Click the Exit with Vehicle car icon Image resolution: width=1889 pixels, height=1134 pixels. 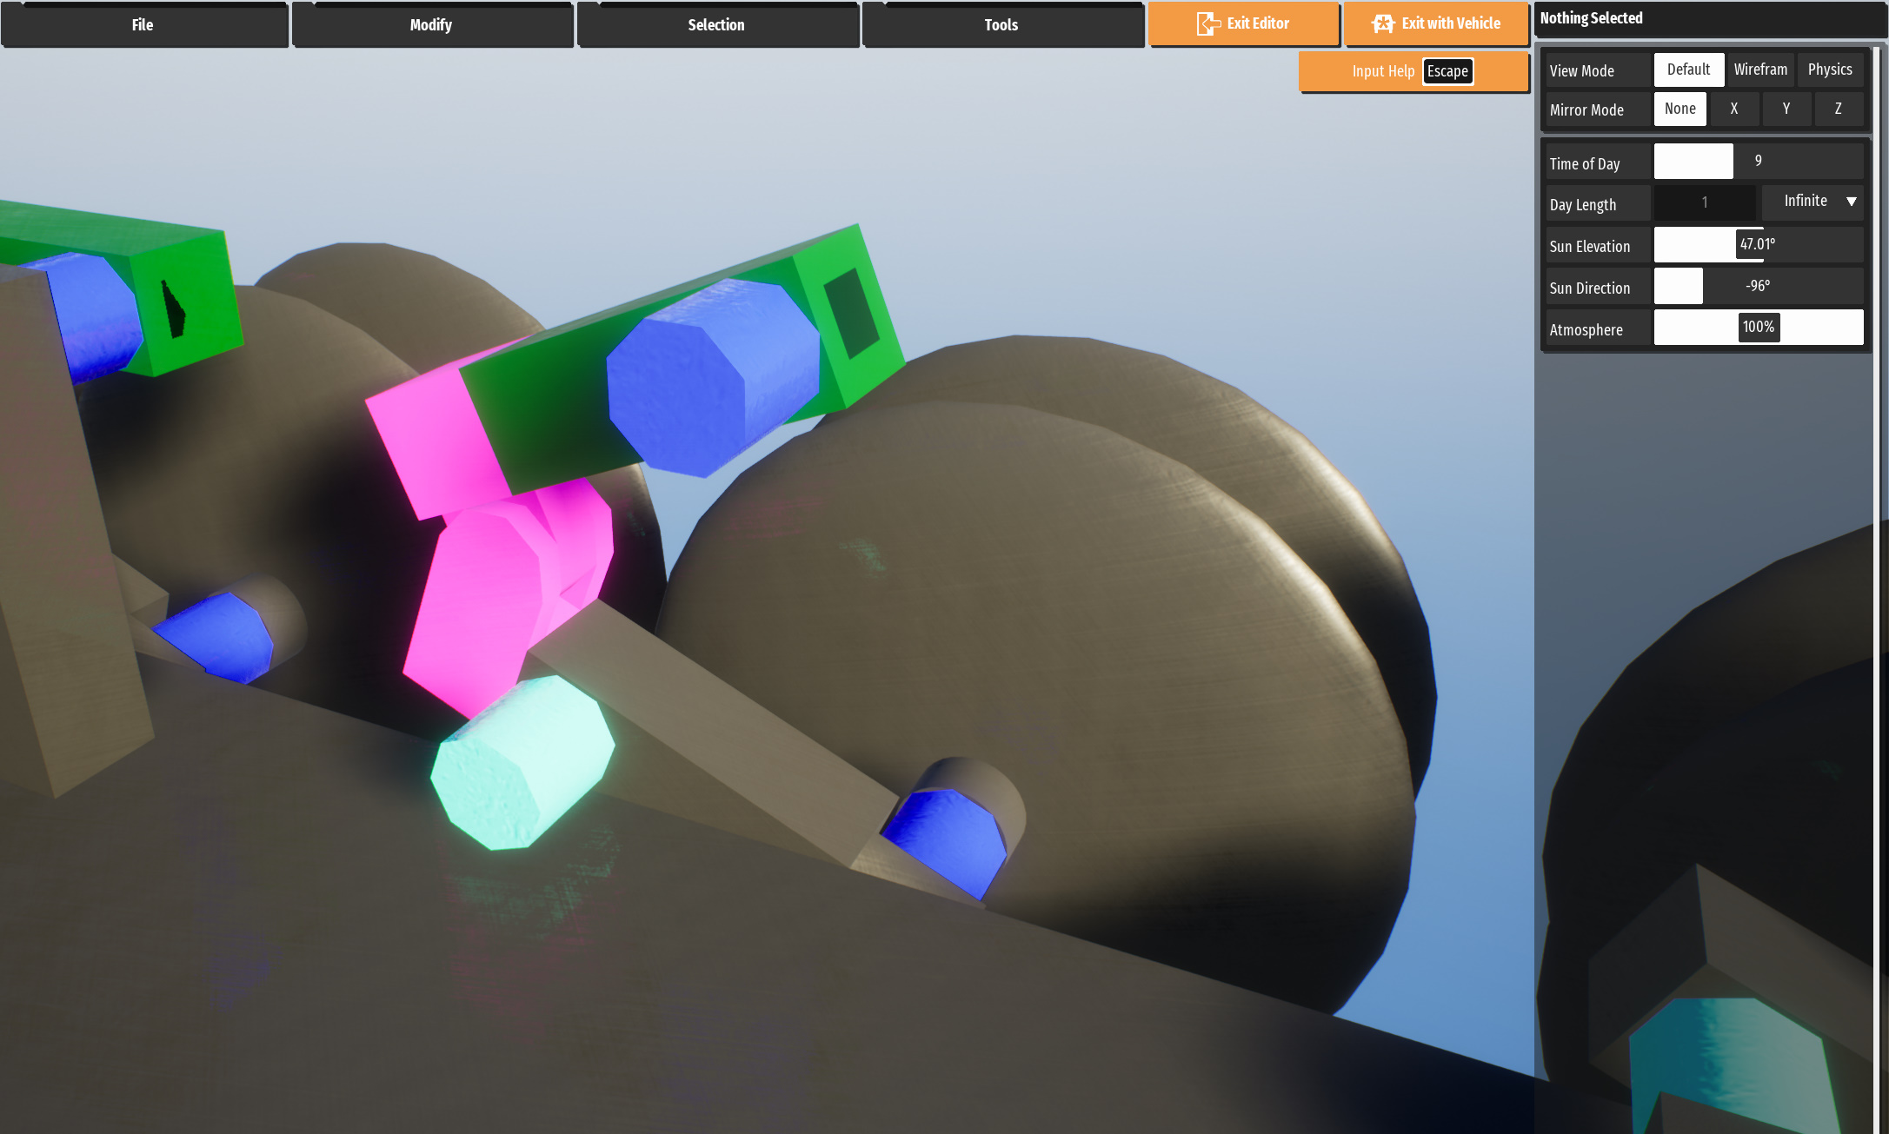coord(1382,23)
